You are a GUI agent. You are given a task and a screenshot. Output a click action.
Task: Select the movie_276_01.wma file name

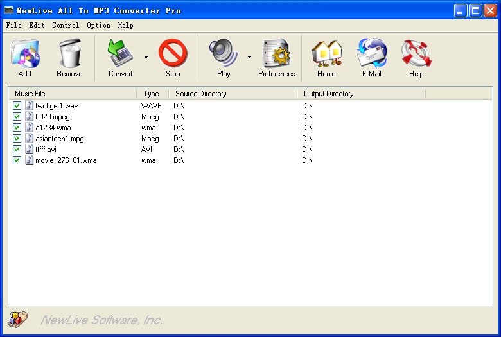pyautogui.click(x=66, y=160)
